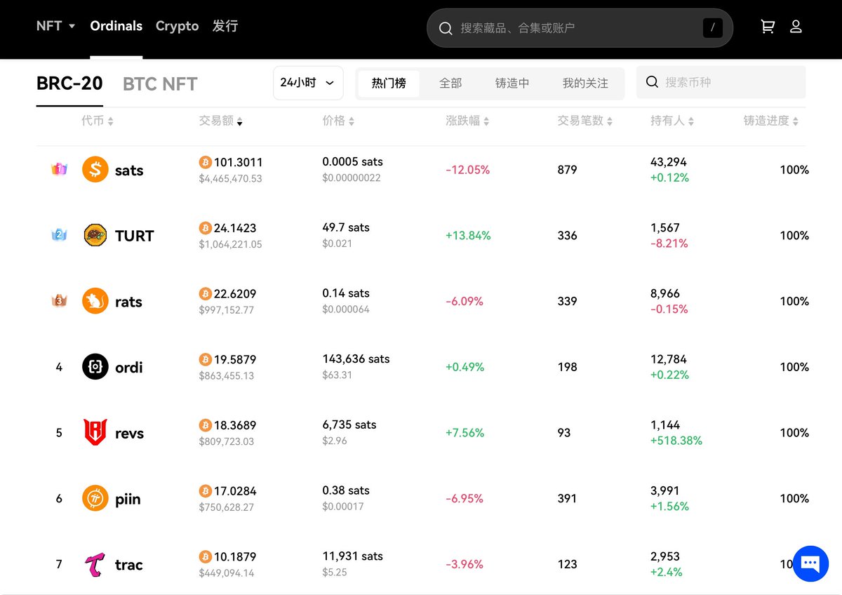Switch to the Ordinals nav tab
This screenshot has width=842, height=595.
click(x=116, y=26)
